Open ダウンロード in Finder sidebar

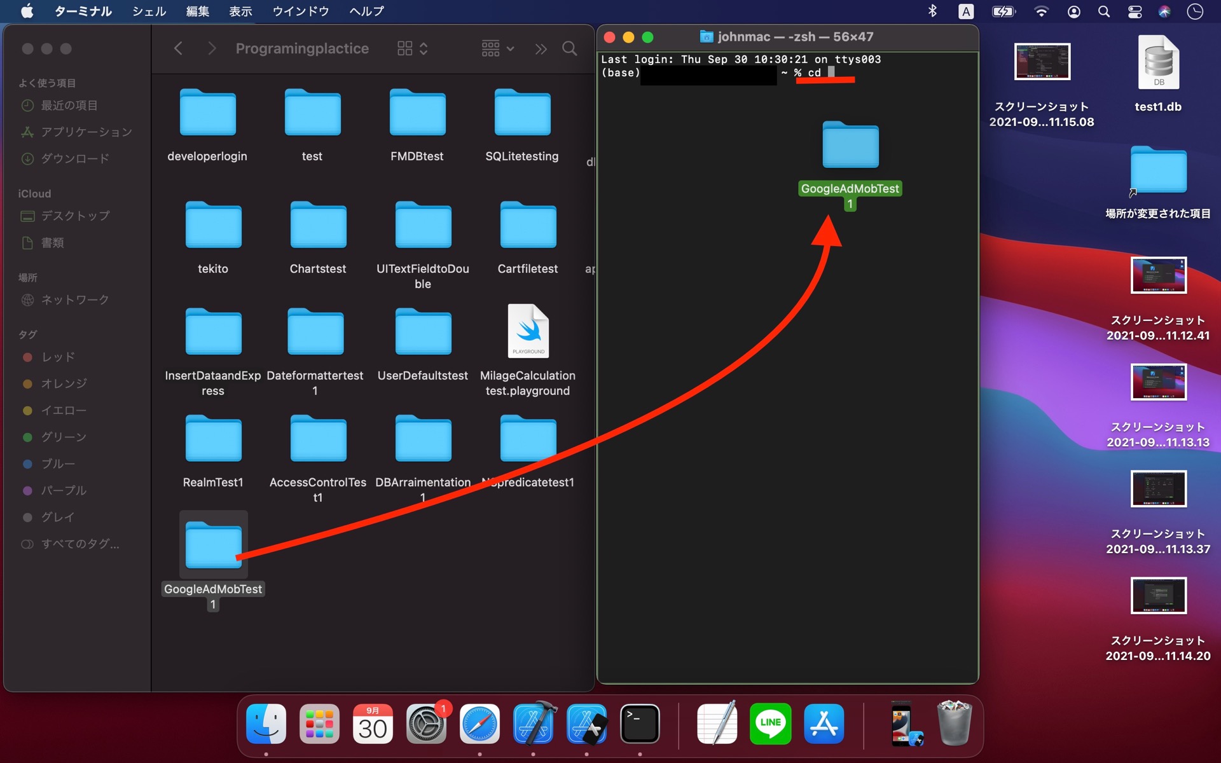(x=66, y=159)
